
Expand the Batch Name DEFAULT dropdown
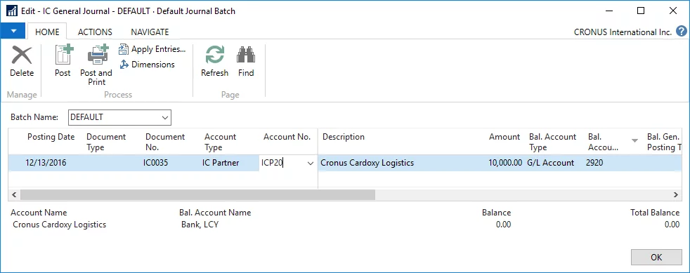[x=165, y=117]
